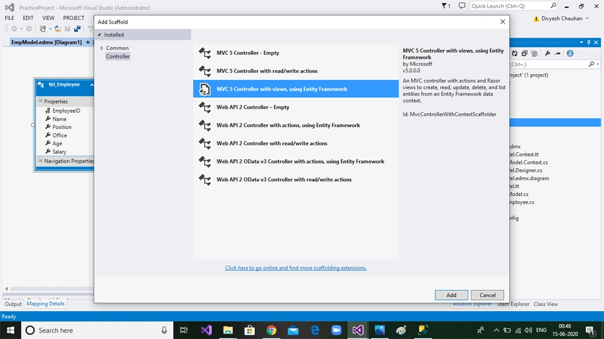Click the Add button
Image resolution: width=604 pixels, height=339 pixels.
pyautogui.click(x=451, y=295)
